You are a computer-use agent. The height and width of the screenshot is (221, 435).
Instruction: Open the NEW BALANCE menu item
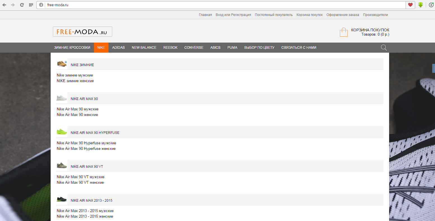click(x=144, y=48)
